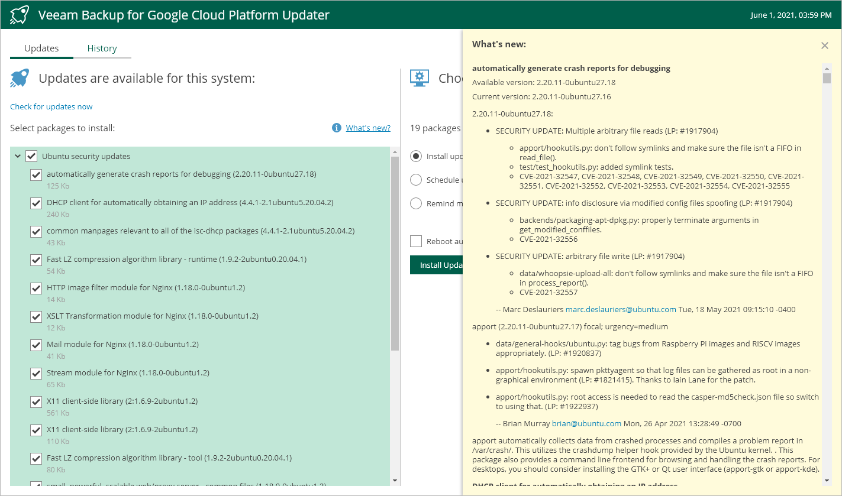842x496 pixels.
Task: Click the 19 packages count text
Action: click(x=435, y=128)
